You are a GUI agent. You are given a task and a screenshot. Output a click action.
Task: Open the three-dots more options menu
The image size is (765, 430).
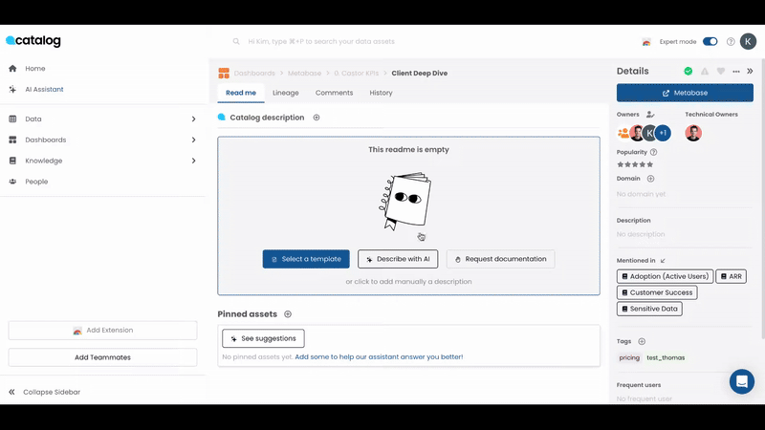(x=736, y=71)
